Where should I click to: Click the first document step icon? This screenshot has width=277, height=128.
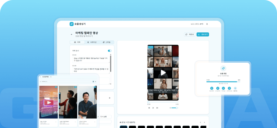(212, 88)
